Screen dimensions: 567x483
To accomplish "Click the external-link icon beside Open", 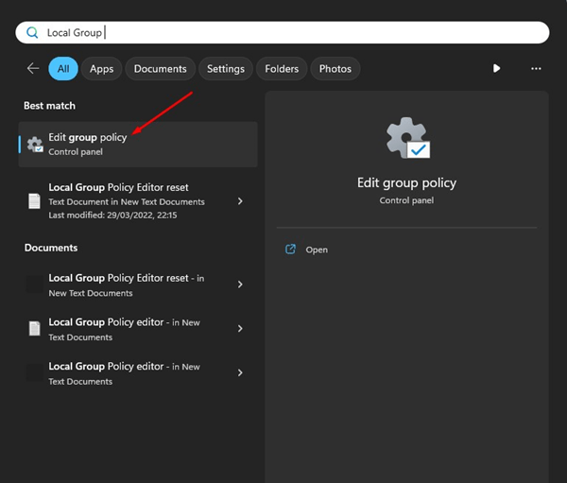I will (x=290, y=250).
